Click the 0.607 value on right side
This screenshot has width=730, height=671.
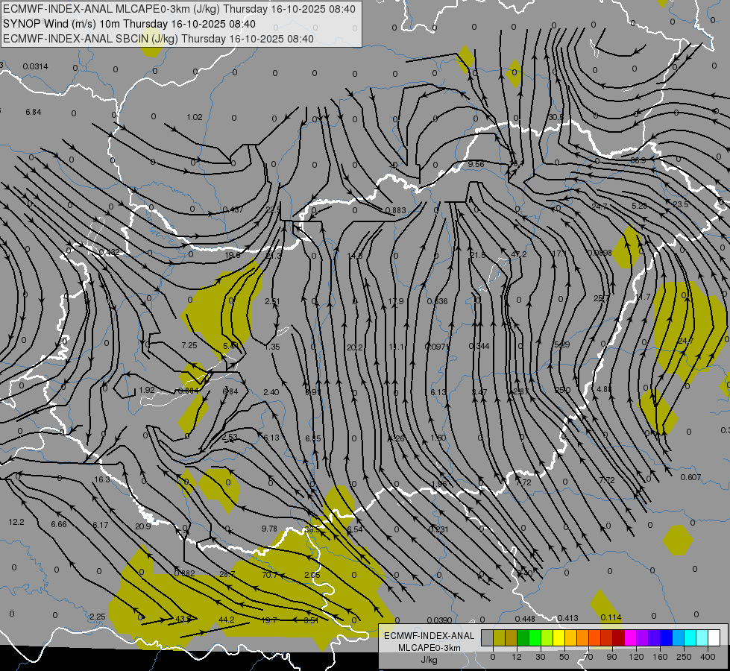click(690, 477)
